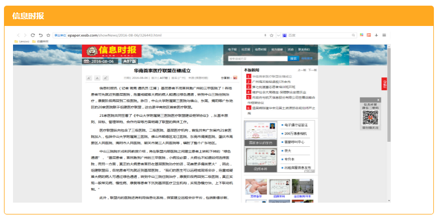Click the Baidu search input box
This screenshot has width=439, height=219.
(319, 35)
